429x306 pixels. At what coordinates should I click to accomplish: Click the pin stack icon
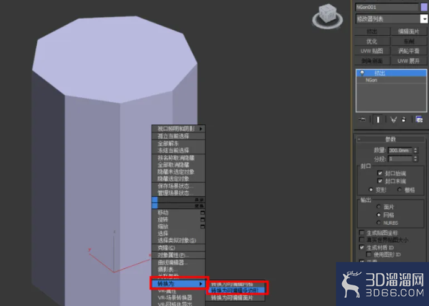[x=362, y=120]
